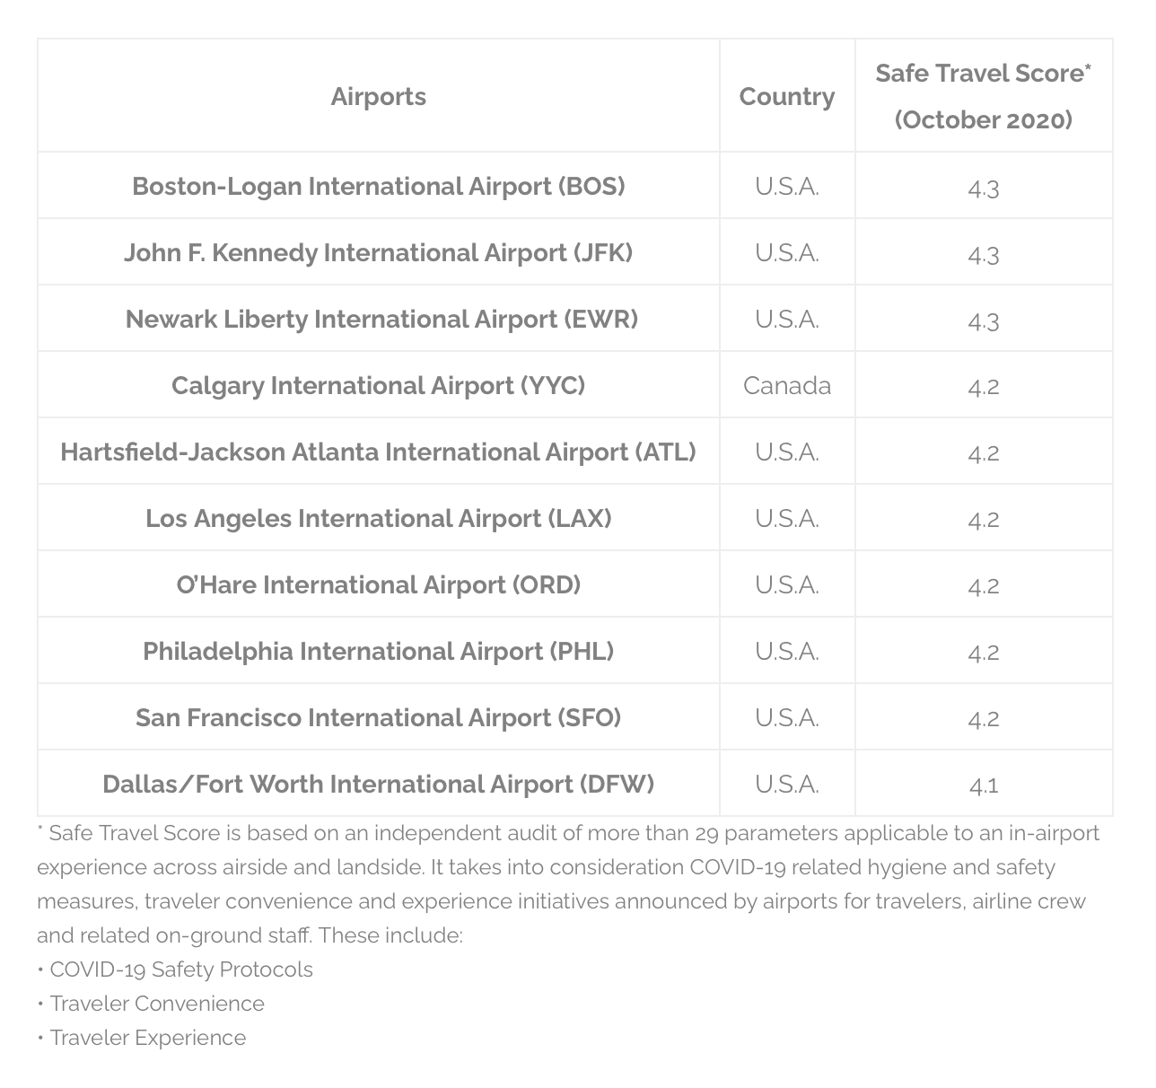
Task: Click the Canada country cell
Action: 786,385
